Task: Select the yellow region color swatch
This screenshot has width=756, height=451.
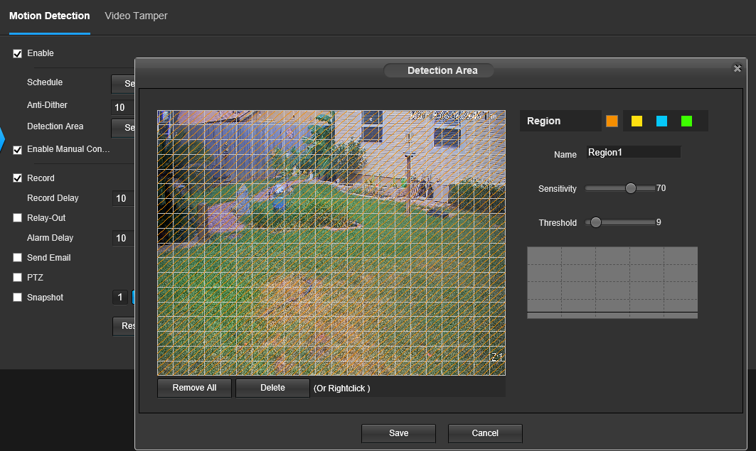Action: 637,121
